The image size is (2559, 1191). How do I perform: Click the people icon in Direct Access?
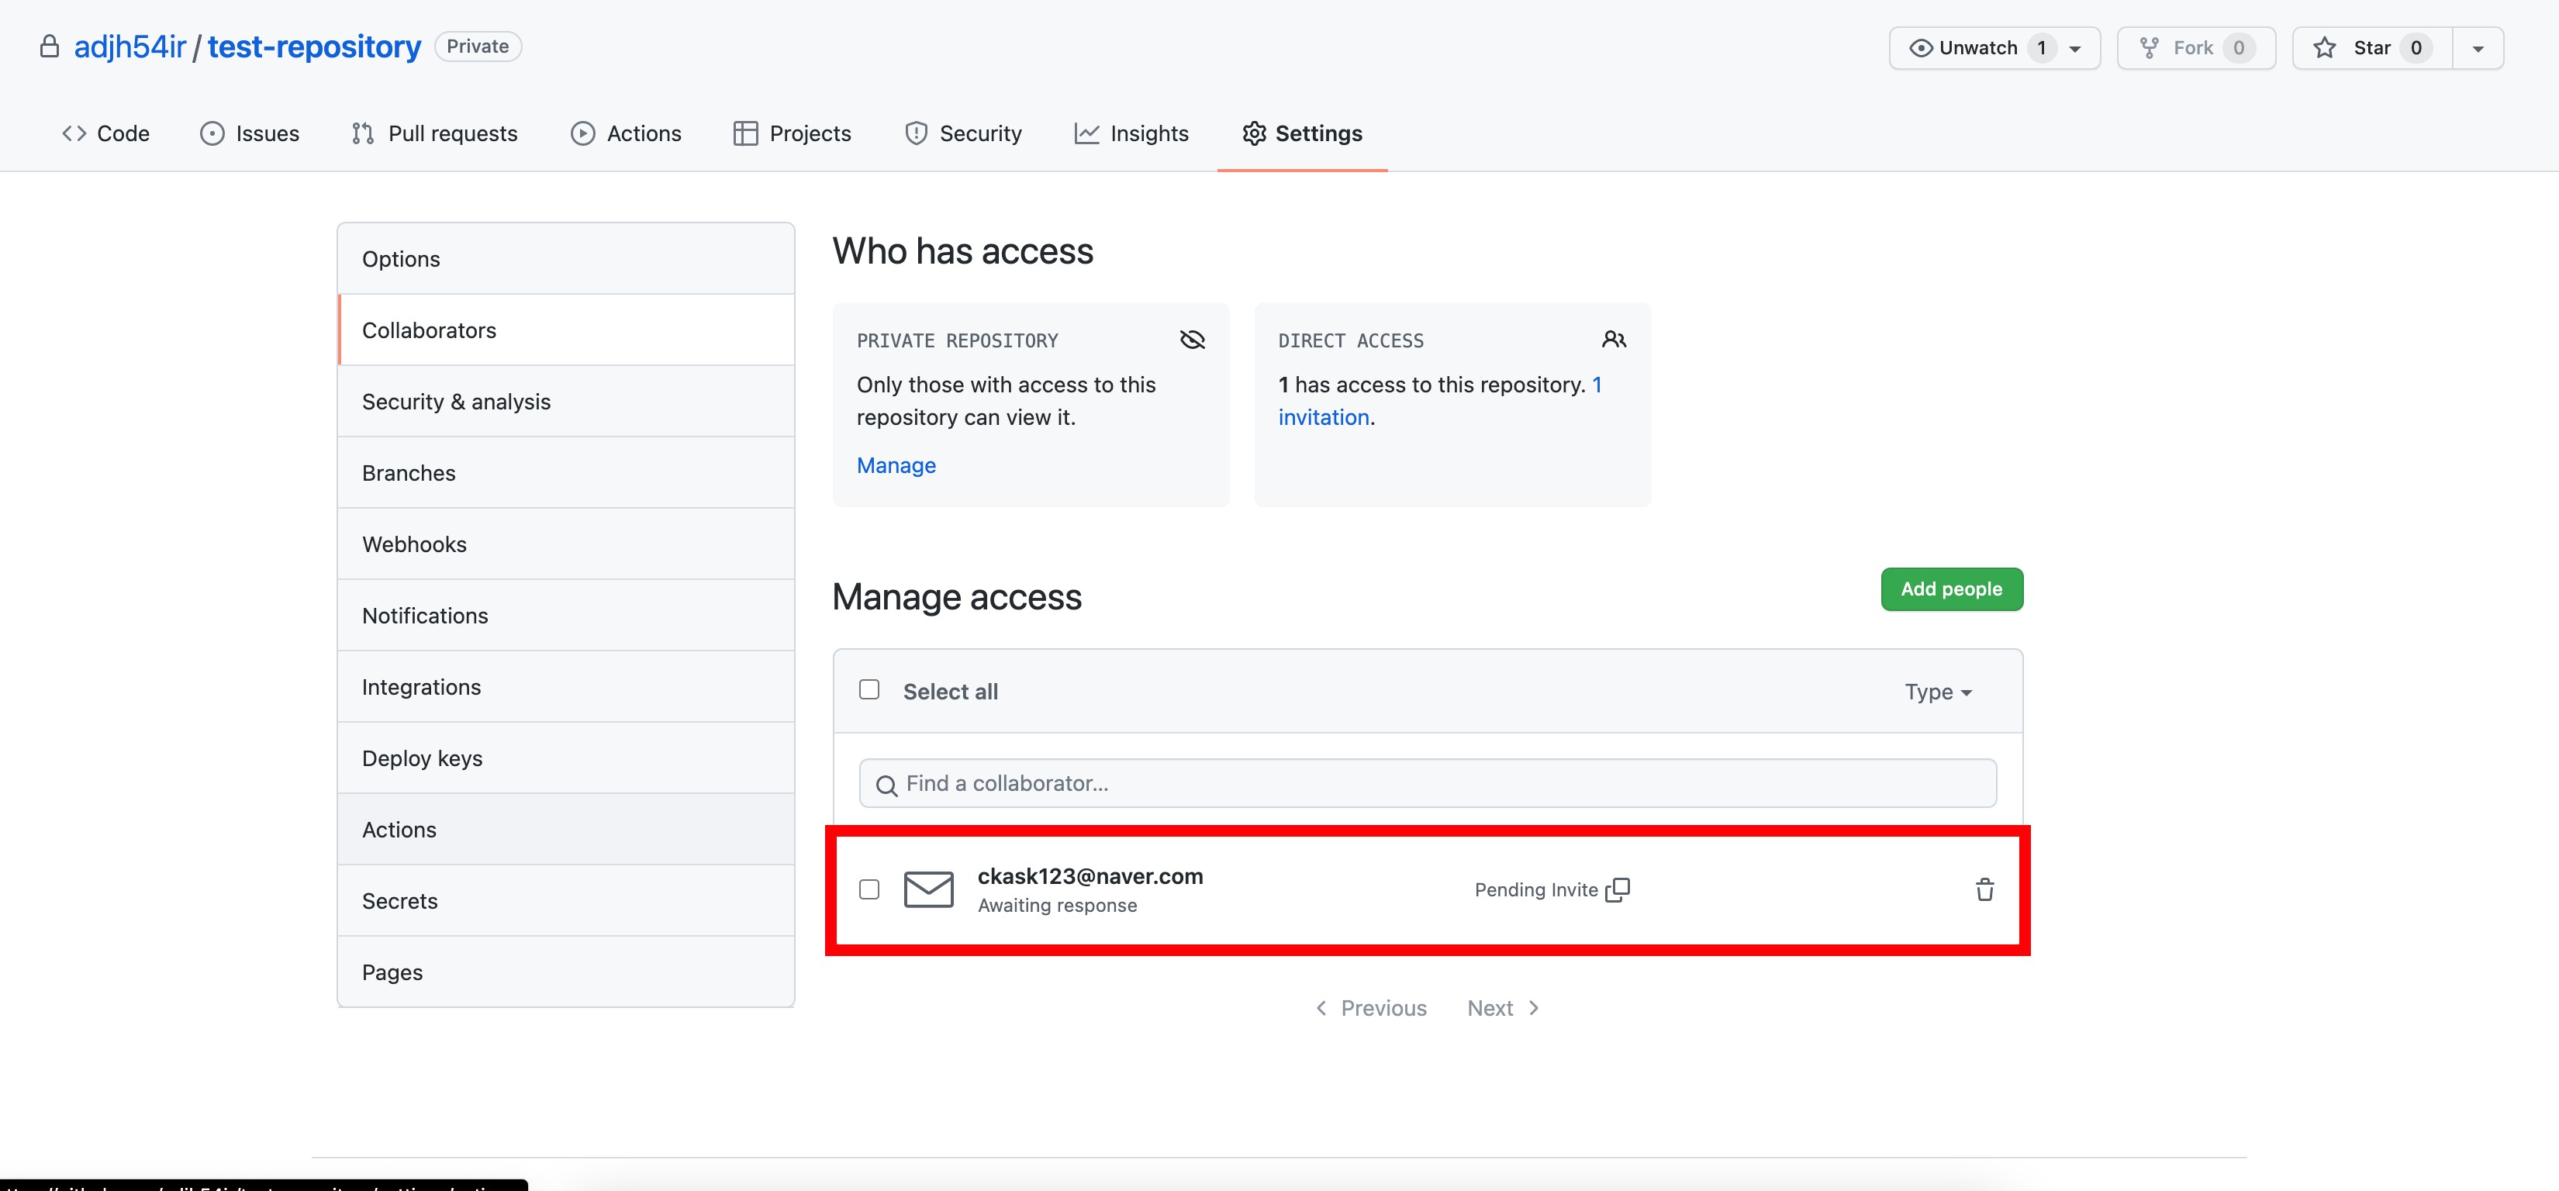1613,340
